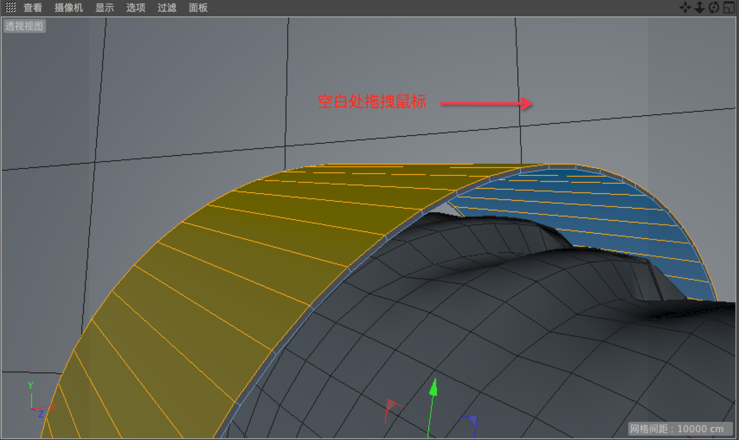Viewport: 739px width, 440px height.
Task: Open the 过滤 menu
Action: pos(167,8)
